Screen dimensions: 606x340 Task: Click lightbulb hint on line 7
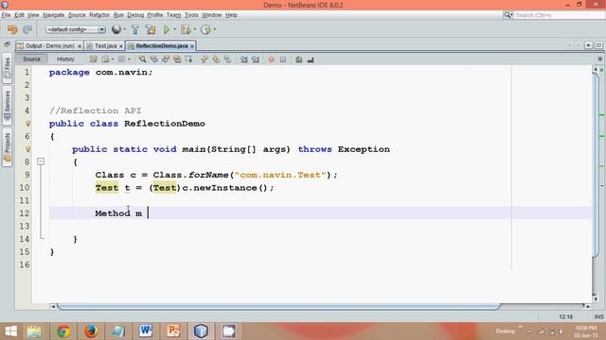coord(27,149)
